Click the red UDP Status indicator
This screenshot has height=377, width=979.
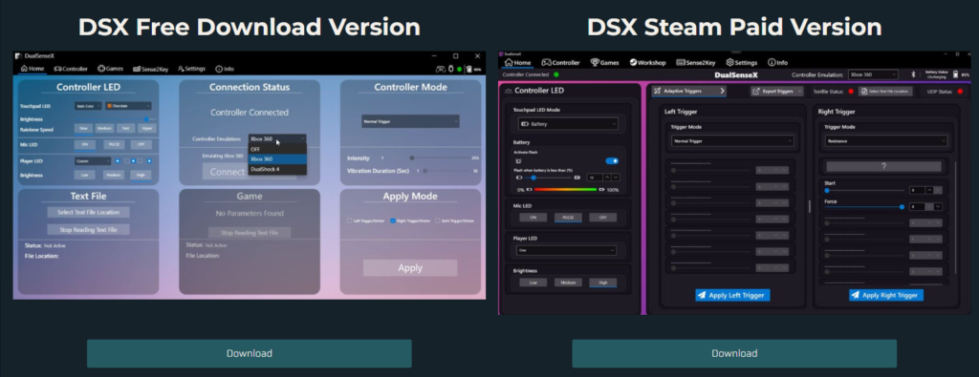point(960,91)
